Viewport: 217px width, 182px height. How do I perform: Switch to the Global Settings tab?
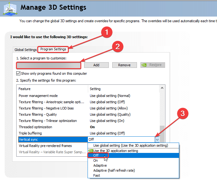coord(26,50)
